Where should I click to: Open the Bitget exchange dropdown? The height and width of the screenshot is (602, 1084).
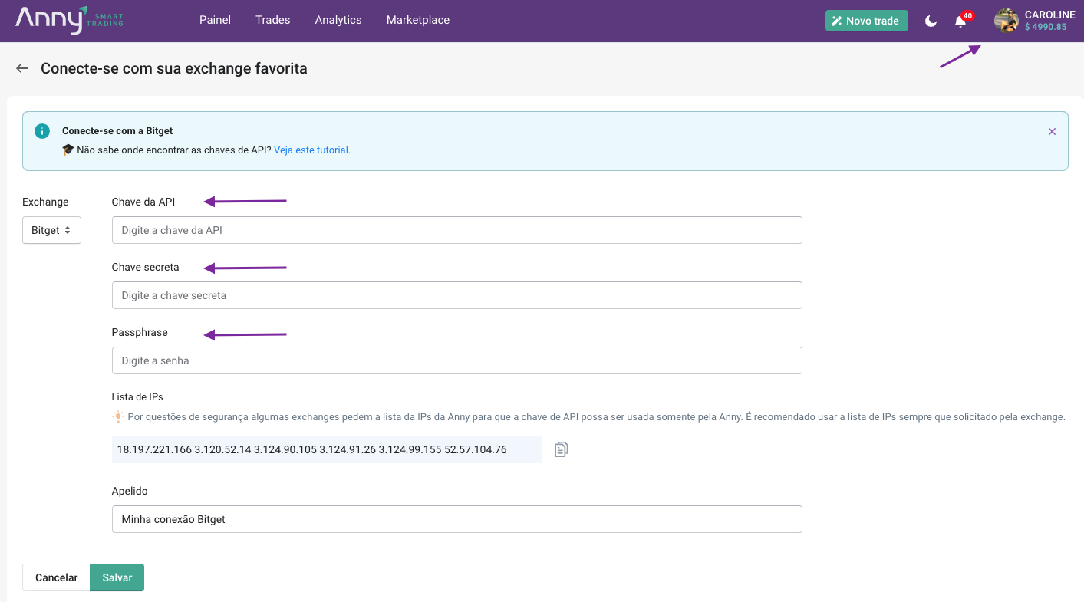pyautogui.click(x=51, y=230)
